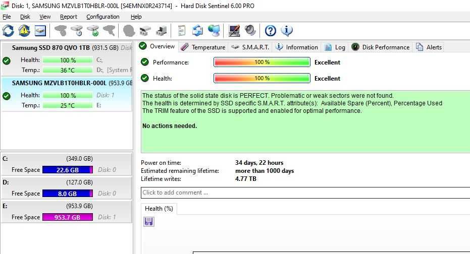Viewport: 470px width, 254px height.
Task: Click the gray round blob toolbar icon
Action: coord(129,31)
